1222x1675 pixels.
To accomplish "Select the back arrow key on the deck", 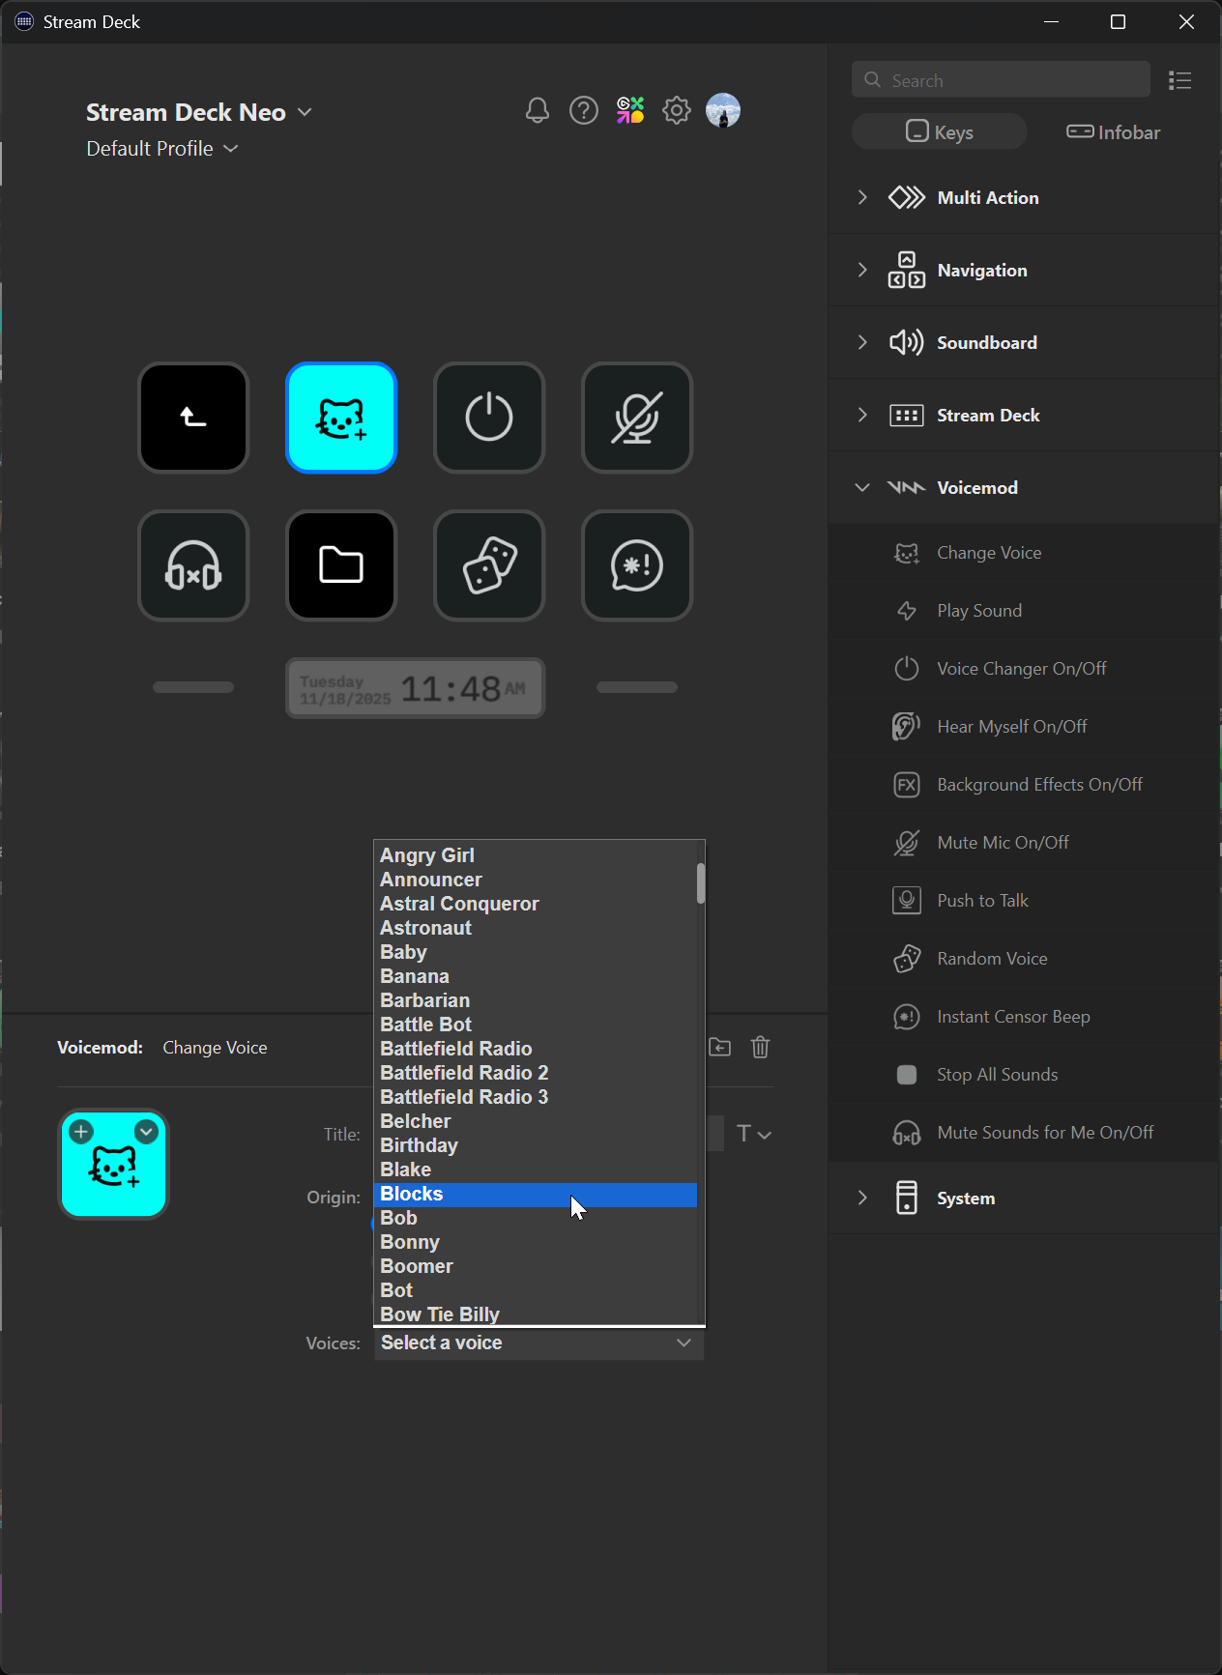I will tap(193, 418).
